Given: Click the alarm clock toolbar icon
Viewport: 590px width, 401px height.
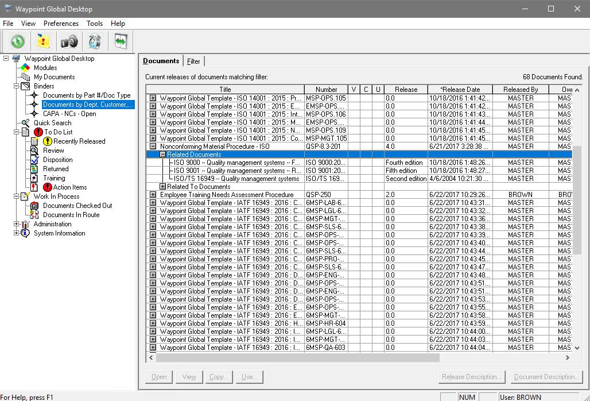Looking at the screenshot, I should [x=95, y=41].
